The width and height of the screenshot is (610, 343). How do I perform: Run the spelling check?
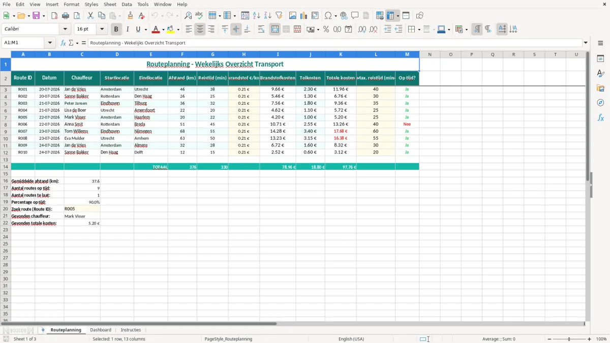coord(199,16)
